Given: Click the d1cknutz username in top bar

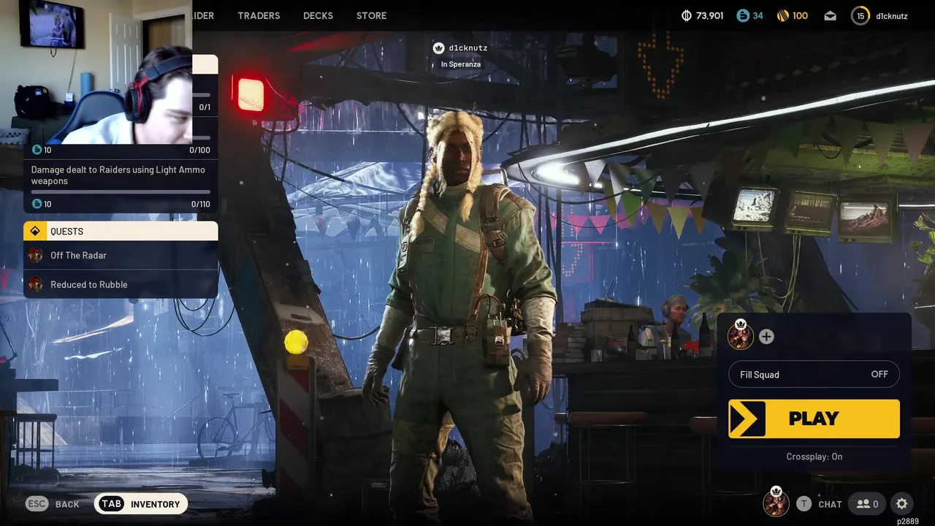Looking at the screenshot, I should (x=891, y=15).
